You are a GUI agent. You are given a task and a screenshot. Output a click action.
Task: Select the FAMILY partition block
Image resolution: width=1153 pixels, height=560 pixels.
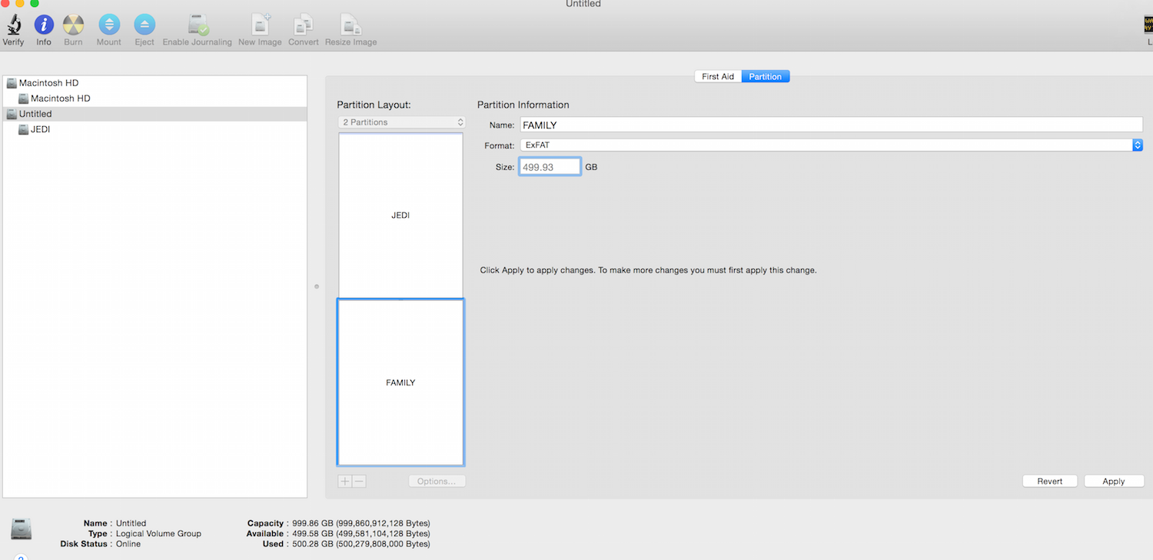[x=400, y=382]
